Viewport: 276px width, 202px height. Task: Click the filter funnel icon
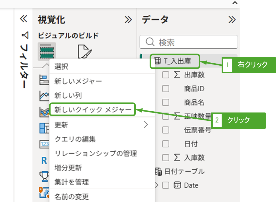25,35
